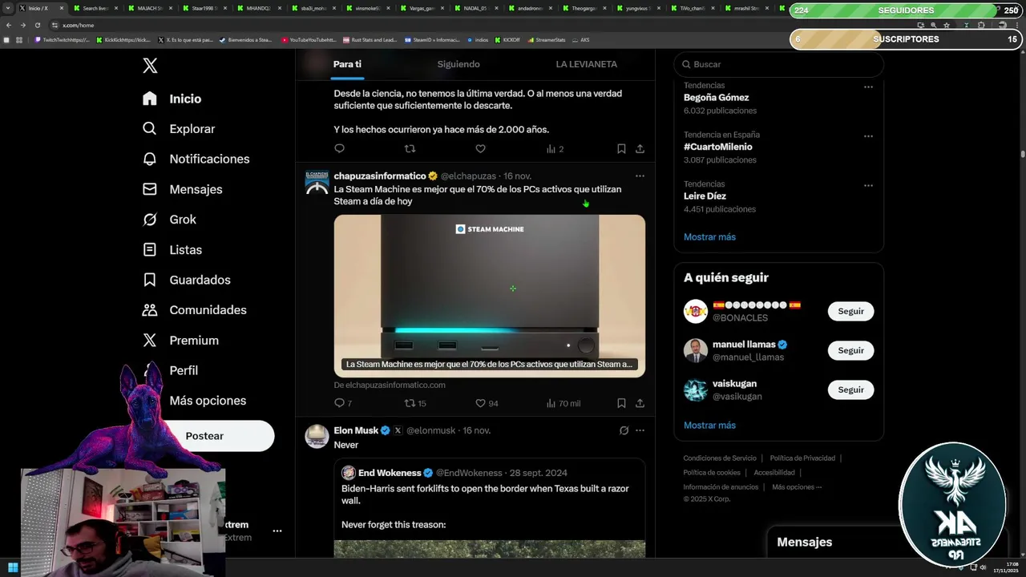This screenshot has height=577, width=1026.
Task: Follow the @BONACLES account
Action: pyautogui.click(x=850, y=311)
